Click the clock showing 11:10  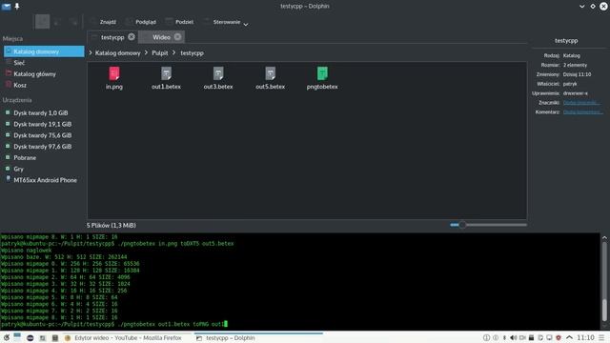[585, 338]
